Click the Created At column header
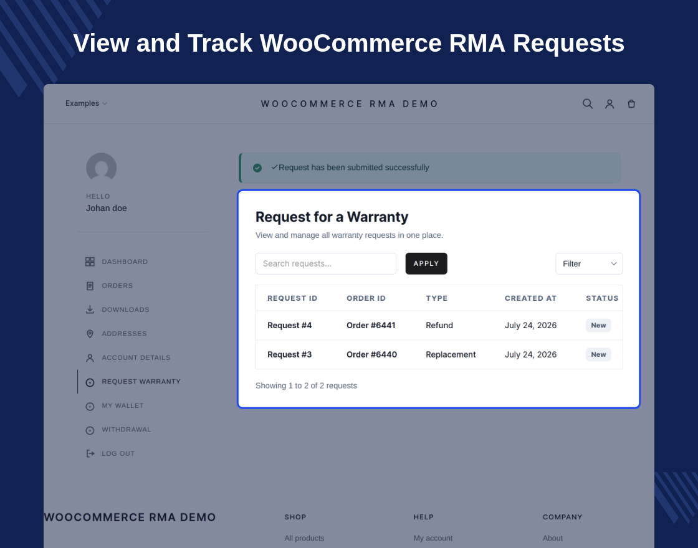 (530, 298)
